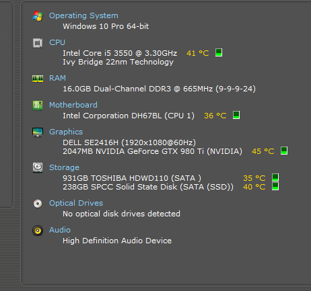
Task: Click the Audio speaker icon
Action: 38,231
